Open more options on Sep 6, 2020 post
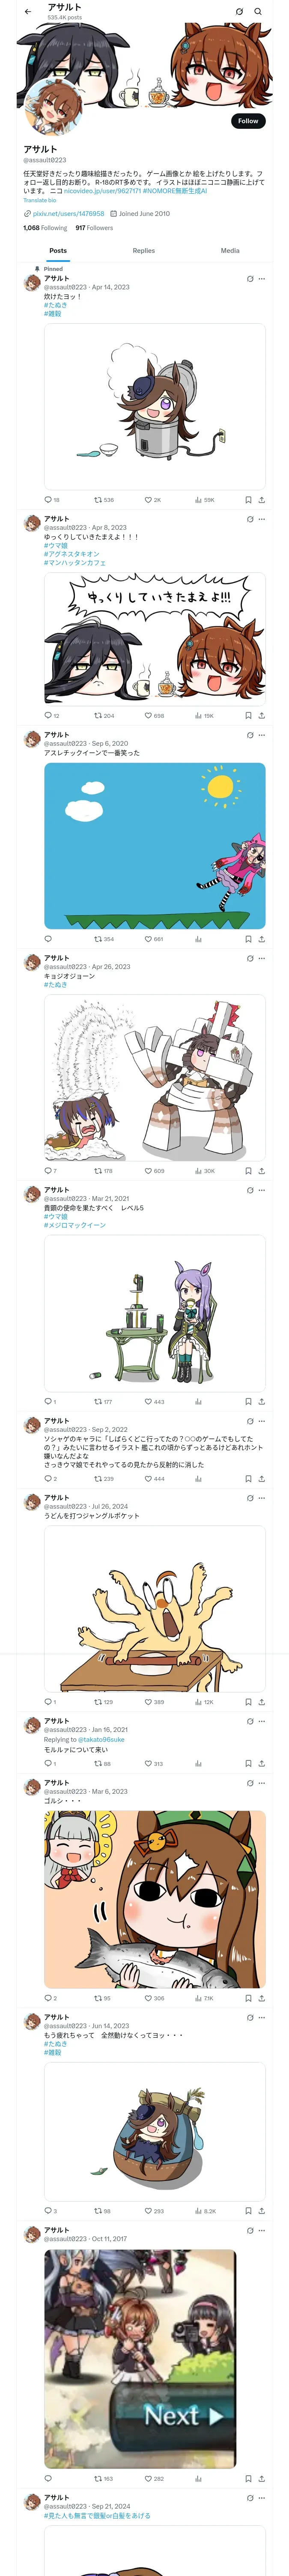This screenshot has width=289, height=2576. (262, 735)
